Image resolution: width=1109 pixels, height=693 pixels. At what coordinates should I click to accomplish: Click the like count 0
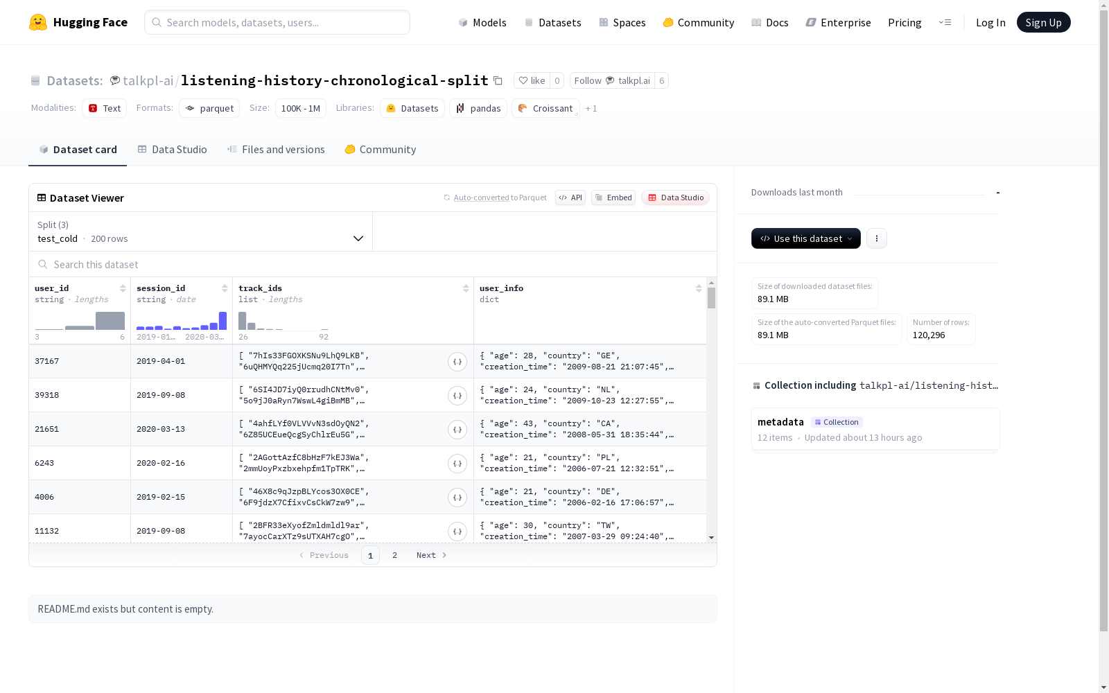557,80
